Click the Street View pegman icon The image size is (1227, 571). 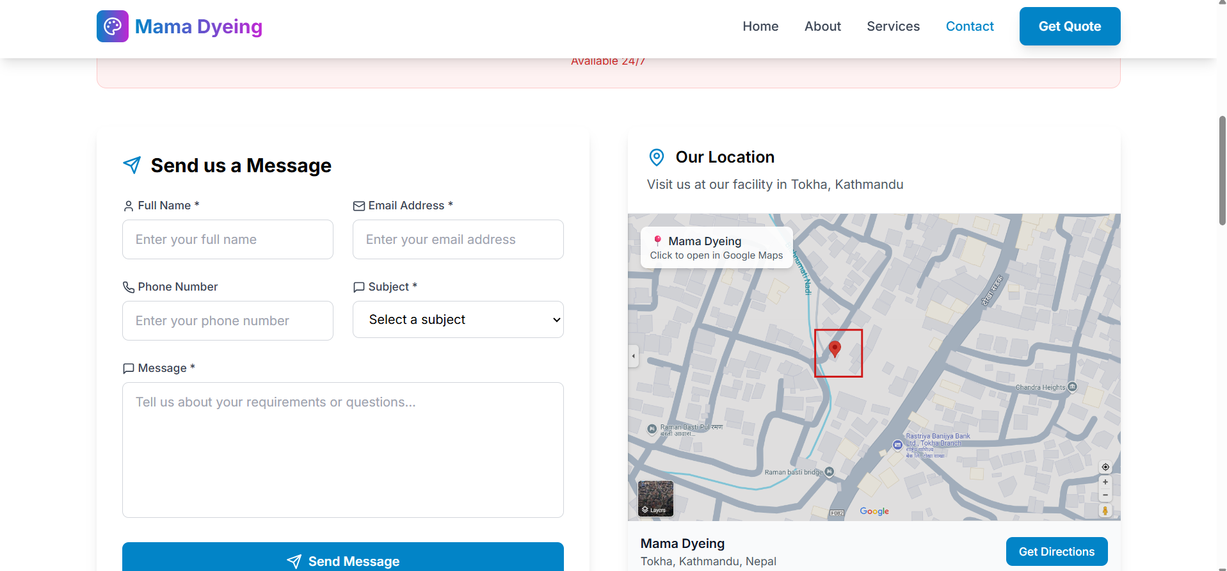[x=1105, y=510]
